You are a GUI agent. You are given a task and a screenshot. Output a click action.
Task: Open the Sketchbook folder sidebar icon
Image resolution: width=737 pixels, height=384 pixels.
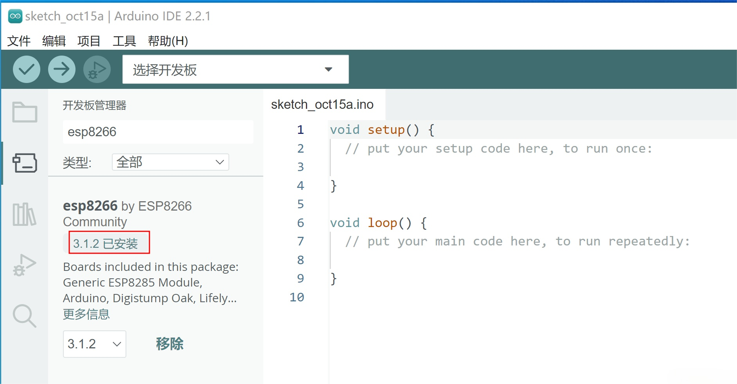click(25, 112)
